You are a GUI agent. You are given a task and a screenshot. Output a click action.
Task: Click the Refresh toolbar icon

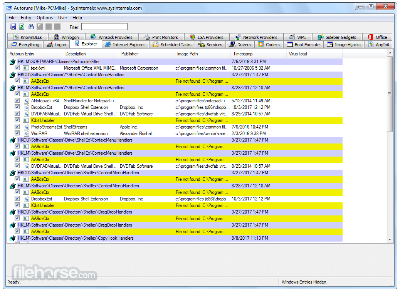(x=22, y=27)
